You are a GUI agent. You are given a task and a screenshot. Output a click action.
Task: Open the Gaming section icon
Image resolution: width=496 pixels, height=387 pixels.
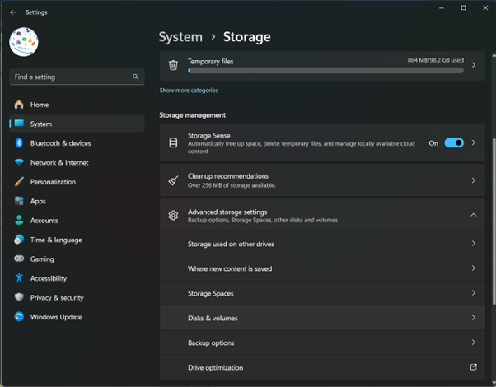click(x=18, y=259)
